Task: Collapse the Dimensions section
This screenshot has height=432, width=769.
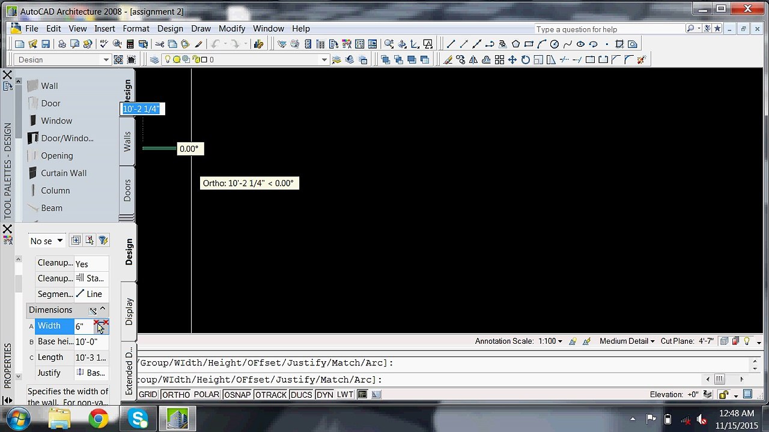Action: tap(103, 309)
